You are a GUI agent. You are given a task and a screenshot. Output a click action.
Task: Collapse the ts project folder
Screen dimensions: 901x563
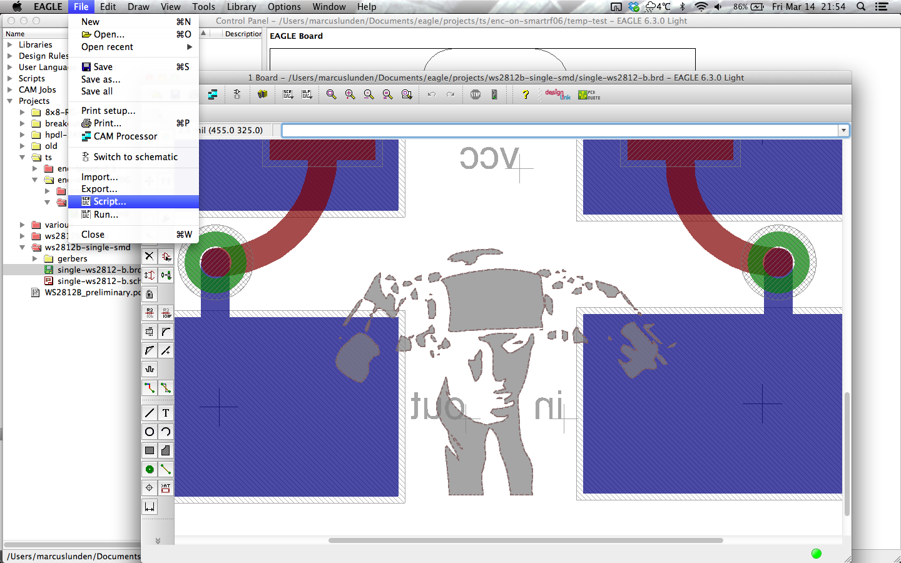click(22, 157)
